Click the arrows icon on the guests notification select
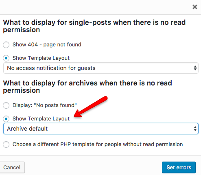This screenshot has height=175, width=201. pos(195,68)
